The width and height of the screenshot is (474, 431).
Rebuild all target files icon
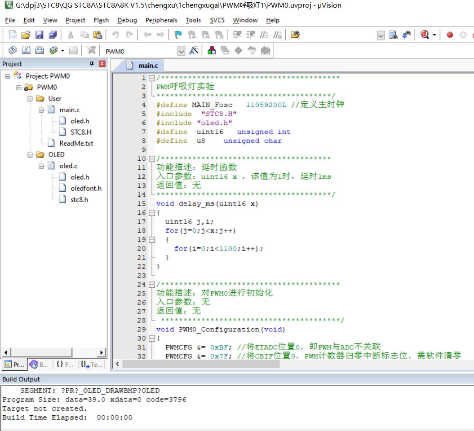pyautogui.click(x=40, y=50)
